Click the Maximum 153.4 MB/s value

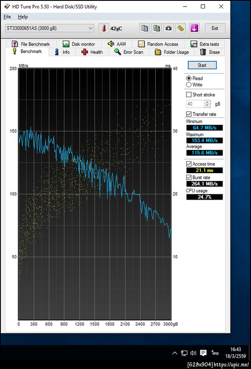pyautogui.click(x=205, y=140)
